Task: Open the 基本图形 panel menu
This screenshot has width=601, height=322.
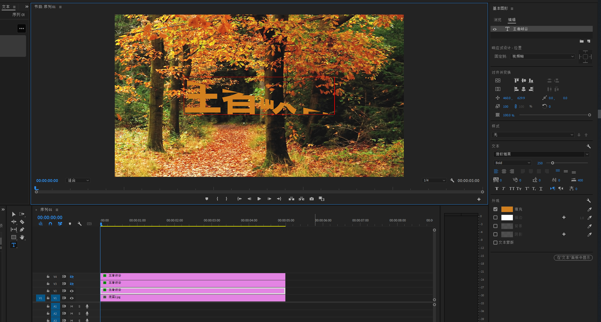Action: [x=512, y=9]
